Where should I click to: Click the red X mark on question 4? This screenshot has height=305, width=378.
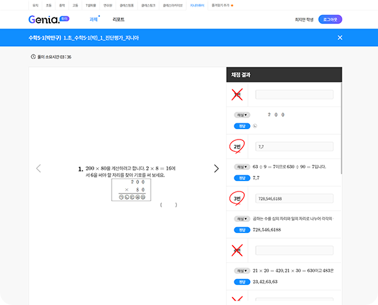[x=237, y=250]
